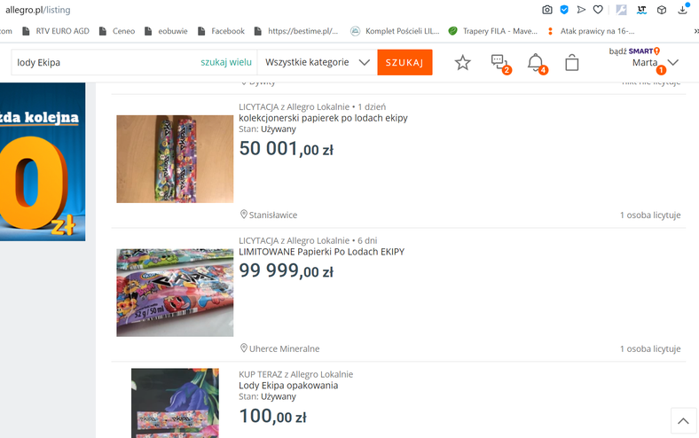Screen dimensions: 699x438
Task: Open notifications bell icon
Action: [537, 63]
